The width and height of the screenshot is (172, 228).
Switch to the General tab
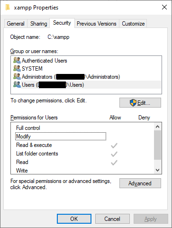pyautogui.click(x=16, y=24)
